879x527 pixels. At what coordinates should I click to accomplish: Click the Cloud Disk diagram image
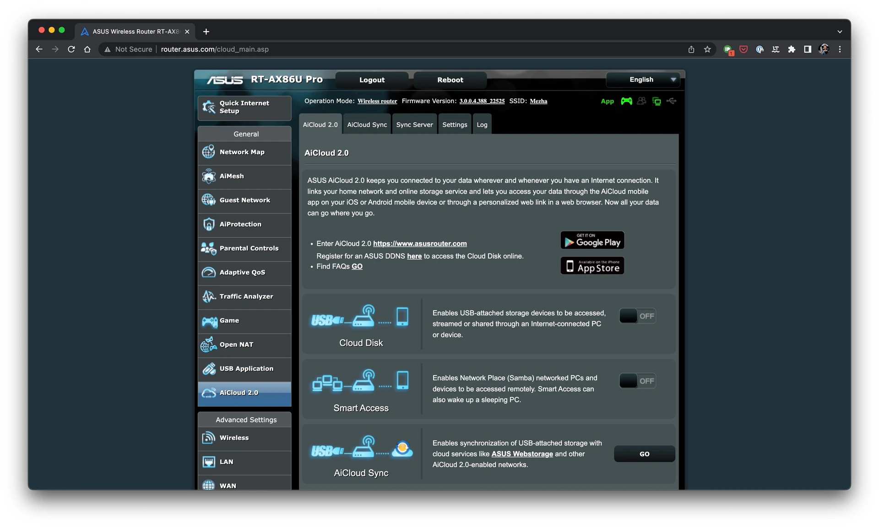(360, 316)
